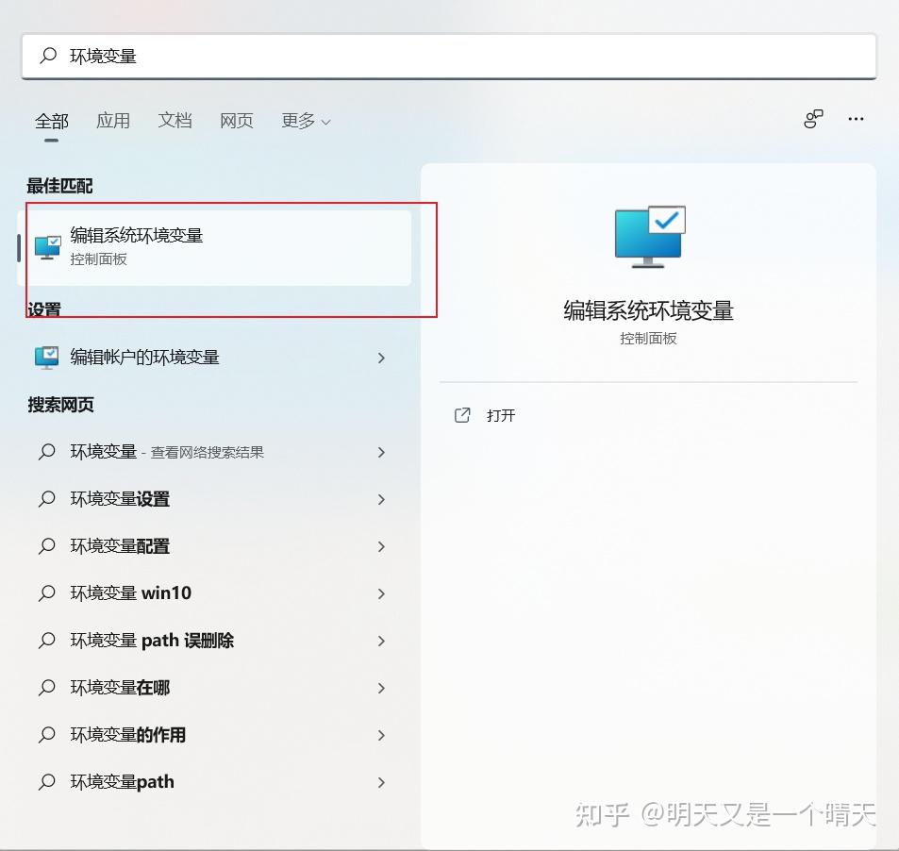
Task: Expand the arrow for 环境变量配置
Action: tap(381, 546)
